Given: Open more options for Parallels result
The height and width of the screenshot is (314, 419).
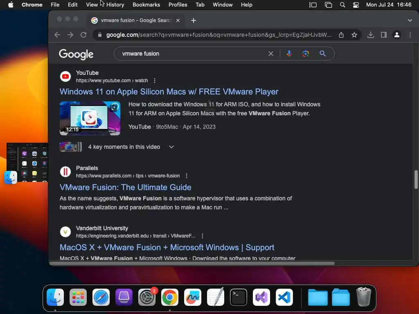Looking at the screenshot, I should point(187,176).
